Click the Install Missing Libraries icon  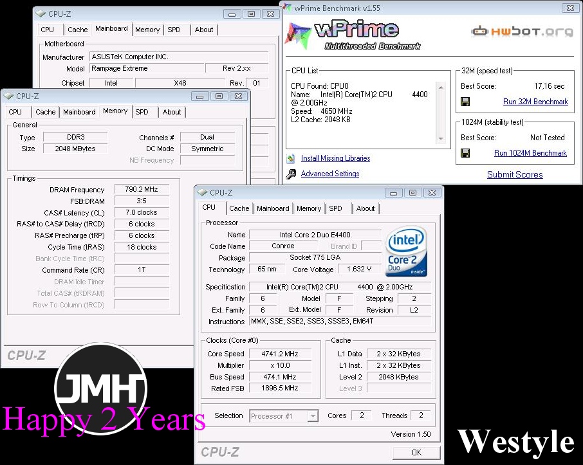291,158
